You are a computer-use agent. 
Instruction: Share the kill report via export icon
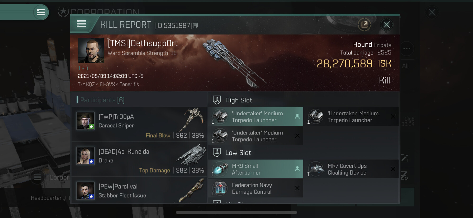pos(364,25)
